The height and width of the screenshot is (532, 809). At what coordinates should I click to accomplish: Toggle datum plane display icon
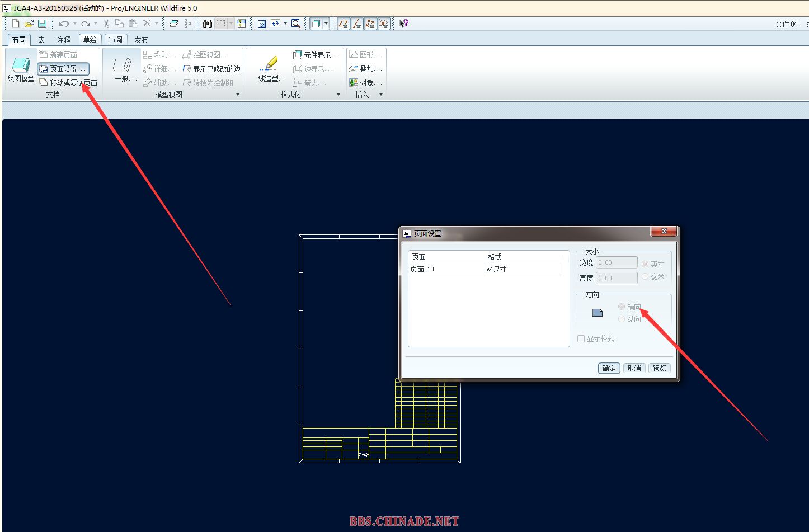[x=344, y=23]
